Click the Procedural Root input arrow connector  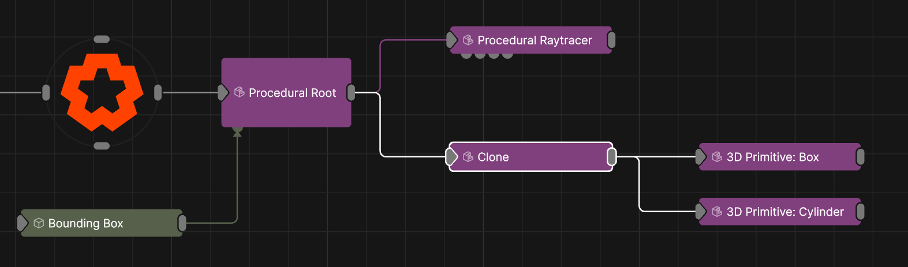pyautogui.click(x=223, y=92)
